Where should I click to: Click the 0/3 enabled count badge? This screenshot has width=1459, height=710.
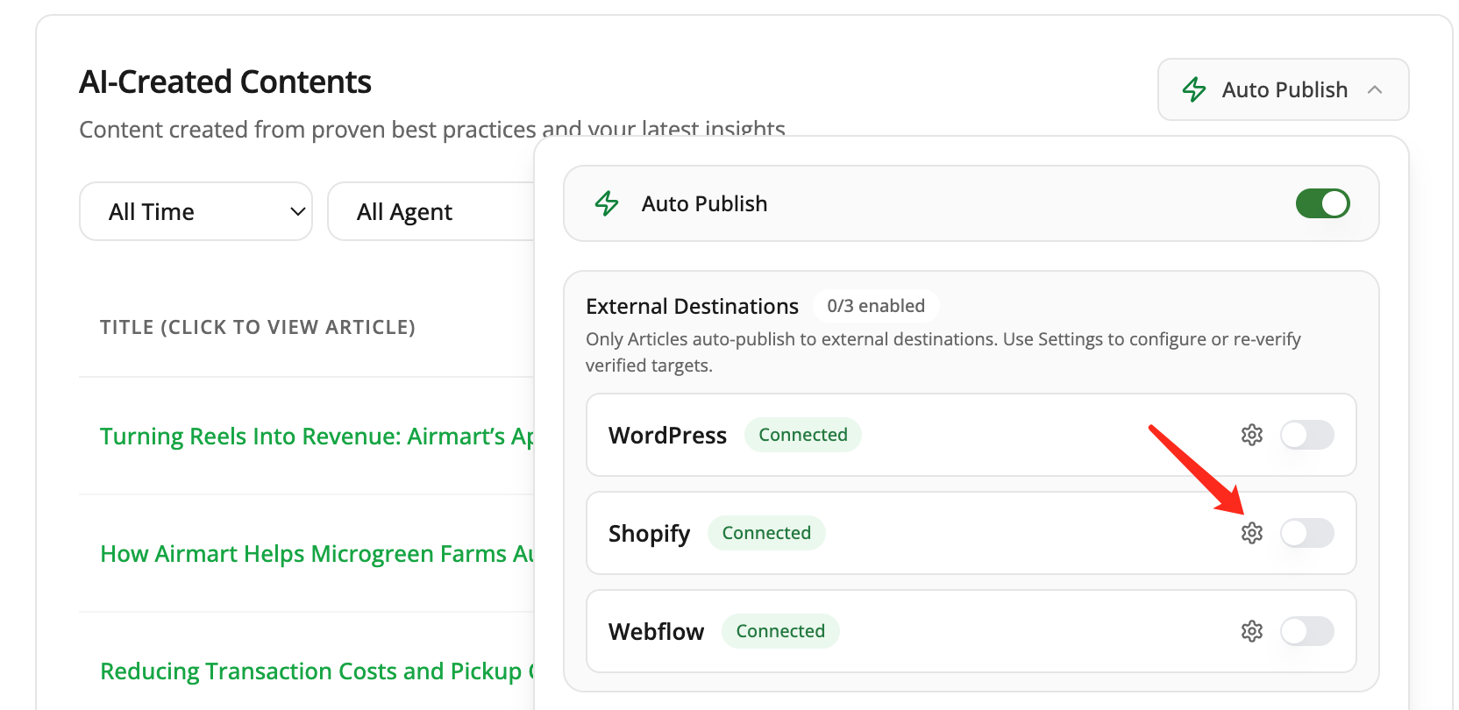876,306
